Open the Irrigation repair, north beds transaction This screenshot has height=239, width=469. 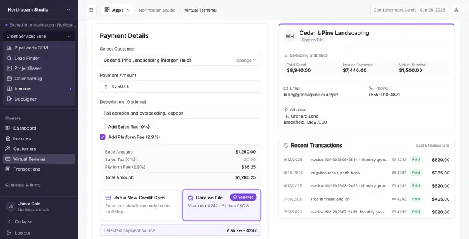click(366, 173)
